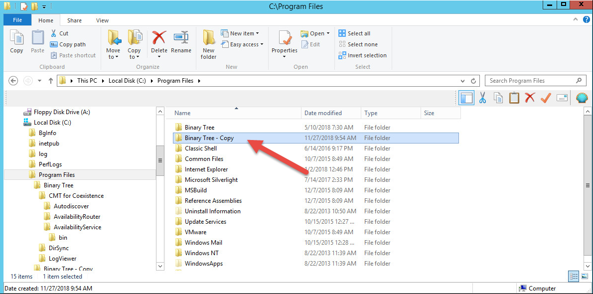
Task: Switch to Large icons view in status bar
Action: click(585, 276)
